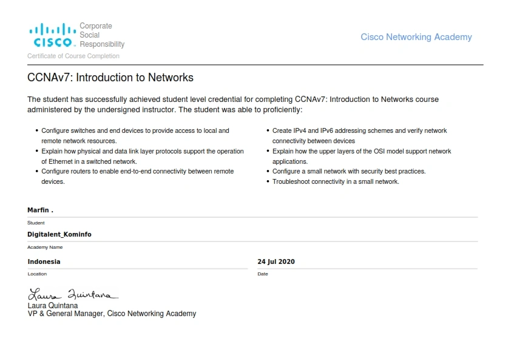
Task: Click the 'Explain how physical and data link' bullet
Action: click(142, 156)
